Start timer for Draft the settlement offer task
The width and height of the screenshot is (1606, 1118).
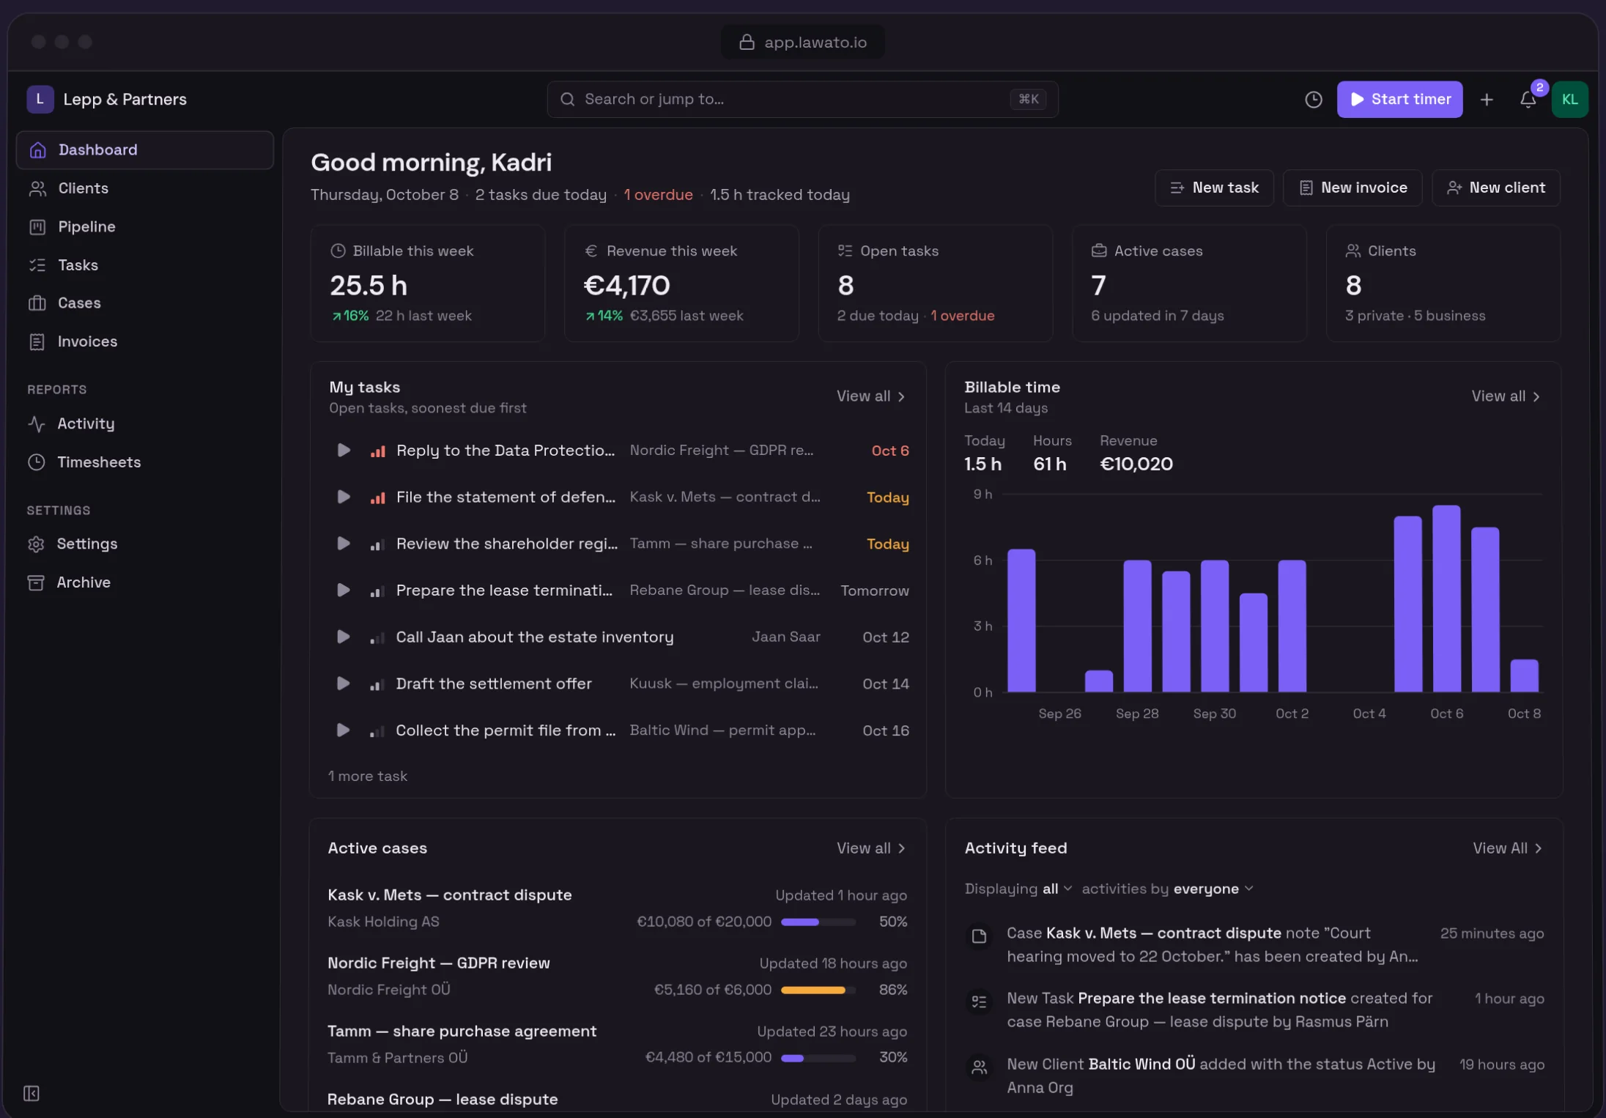point(343,684)
